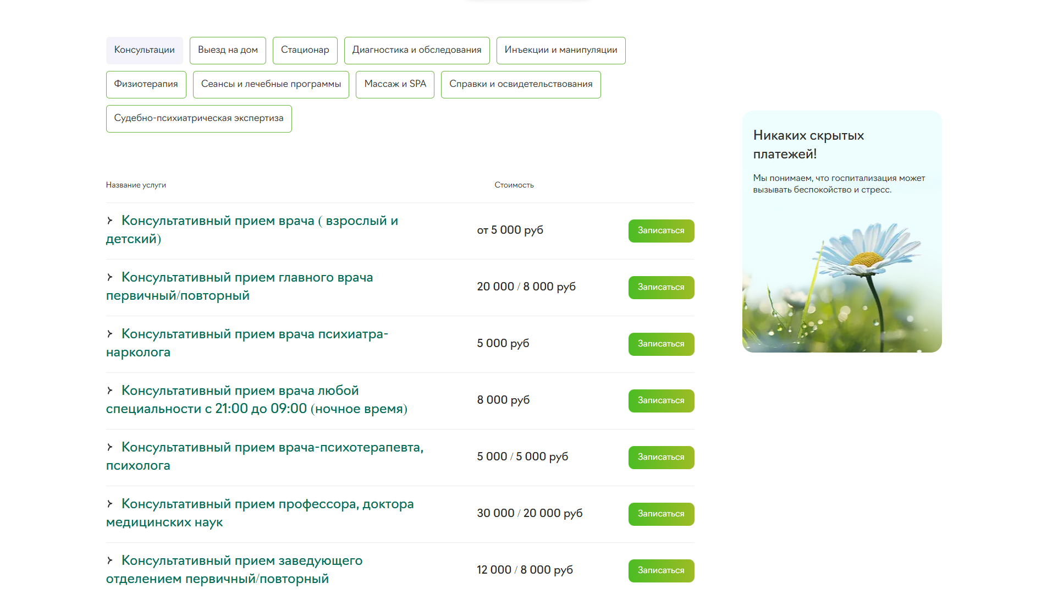
Task: Switch to the Выезд на дом tab
Action: 228,51
